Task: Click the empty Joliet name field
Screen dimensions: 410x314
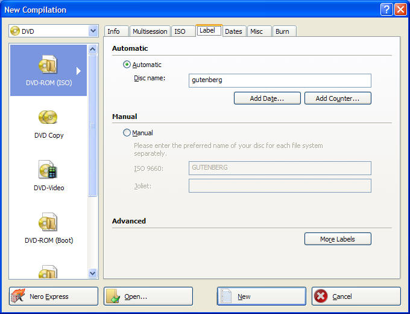Action: [280, 185]
